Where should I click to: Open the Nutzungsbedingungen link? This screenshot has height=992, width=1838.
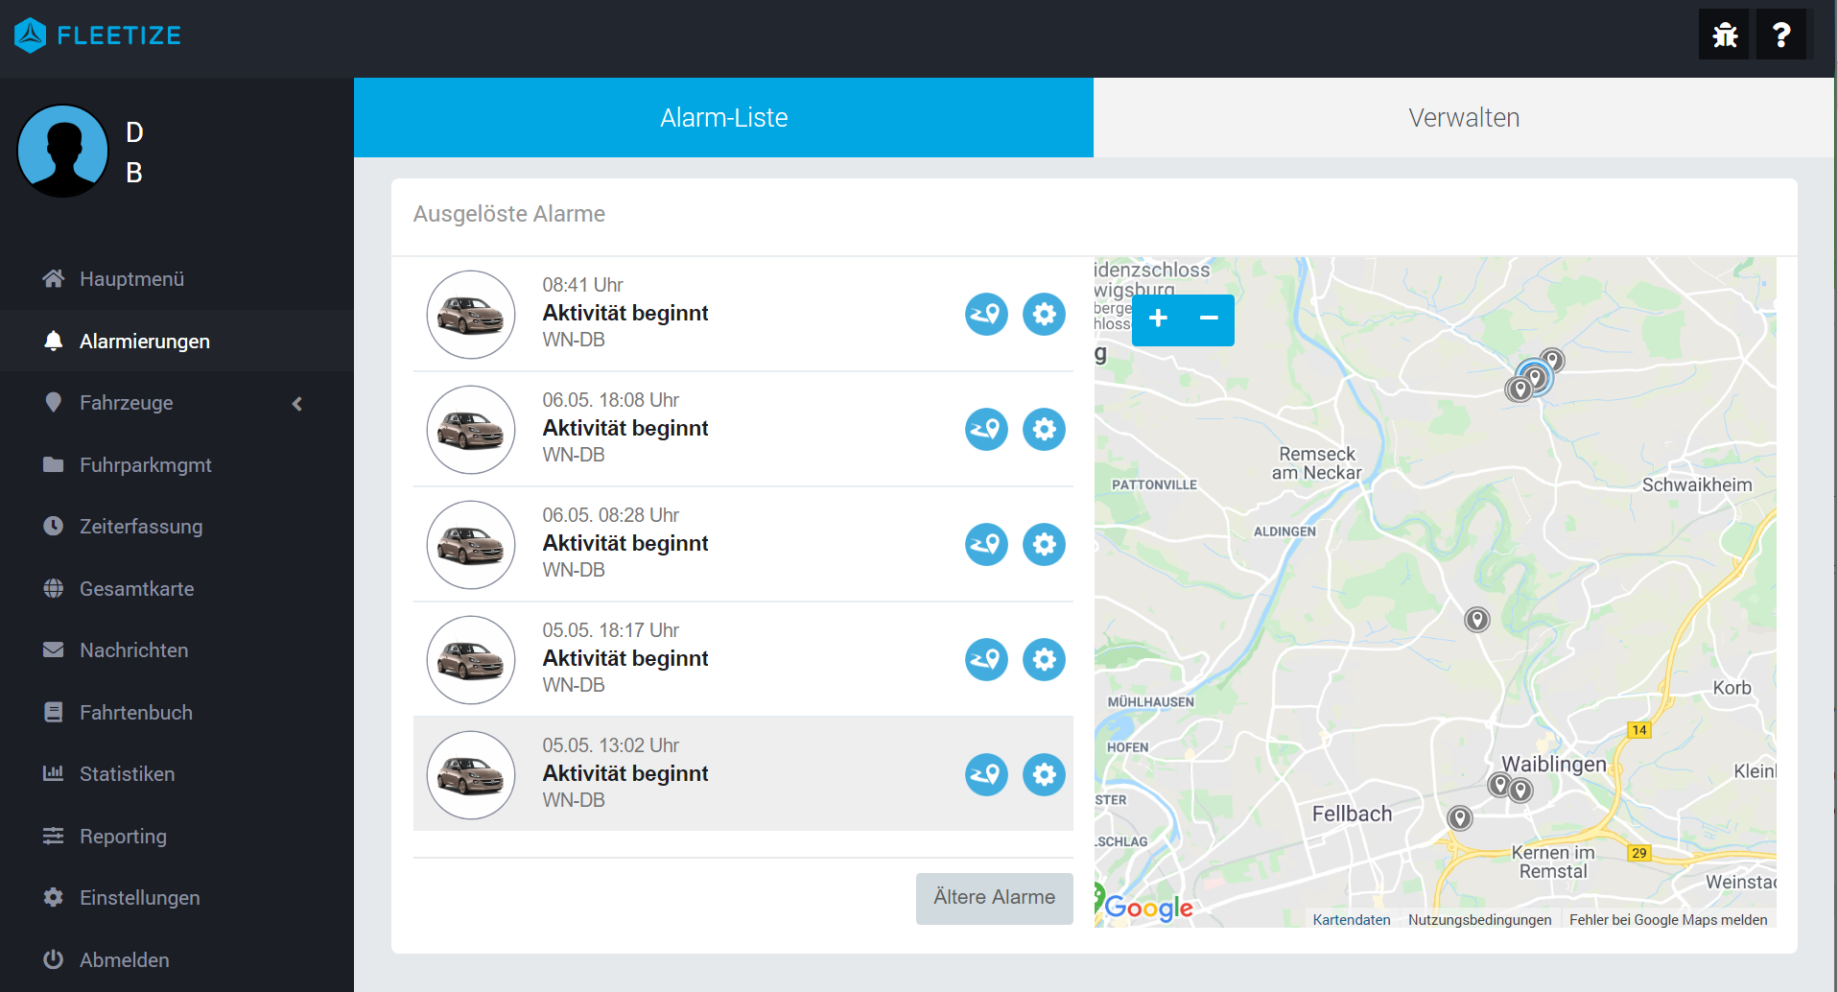(x=1479, y=919)
